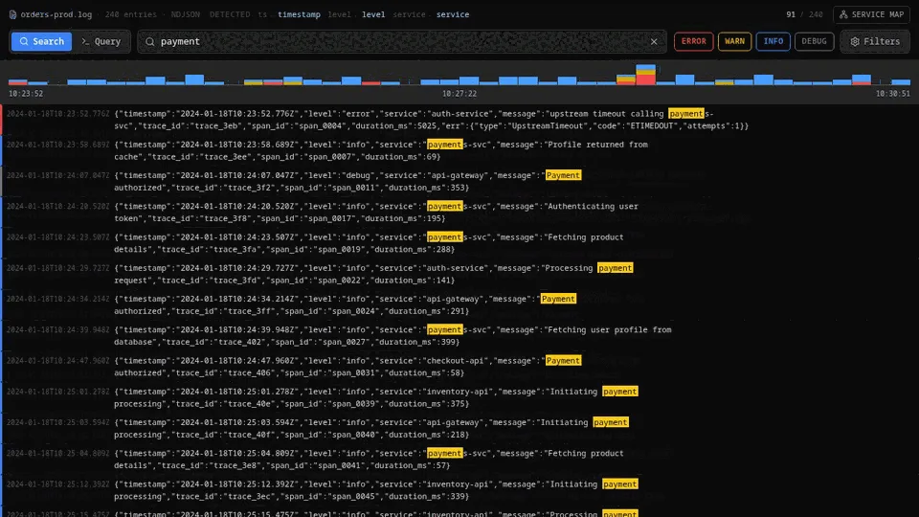
Task: Select the debug api-gateway Payment authorized entry
Action: tap(459, 182)
